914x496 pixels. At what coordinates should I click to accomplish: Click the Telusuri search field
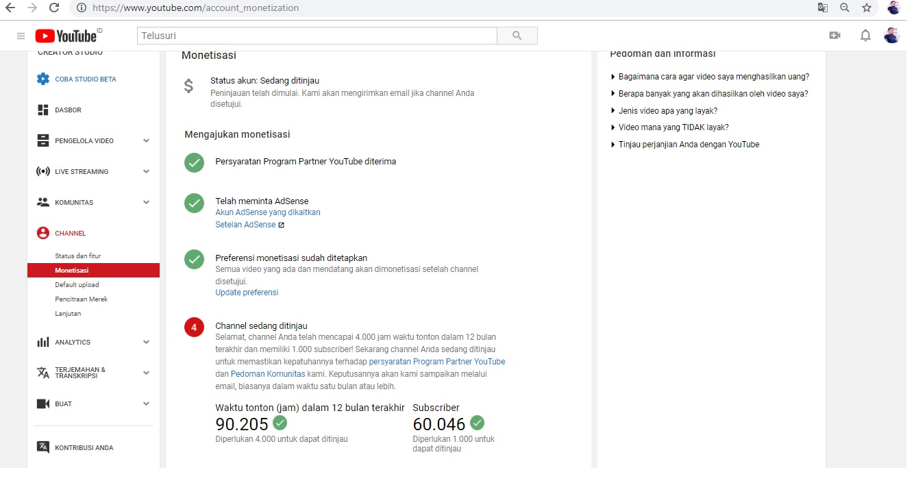[317, 36]
